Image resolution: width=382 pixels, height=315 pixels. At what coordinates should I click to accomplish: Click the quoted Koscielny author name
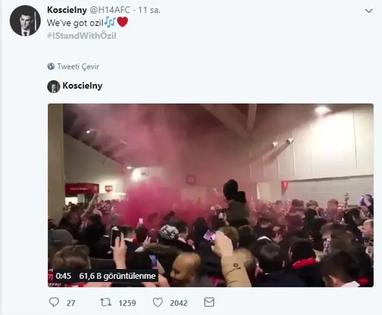tap(82, 86)
